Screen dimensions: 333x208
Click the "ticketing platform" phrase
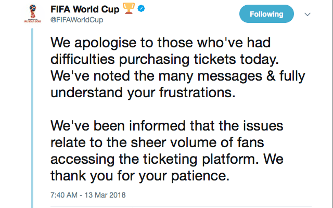coord(201,160)
